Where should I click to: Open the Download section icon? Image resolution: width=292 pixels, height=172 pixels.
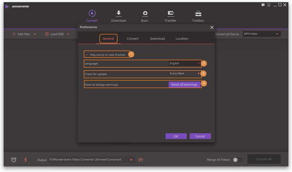118,14
